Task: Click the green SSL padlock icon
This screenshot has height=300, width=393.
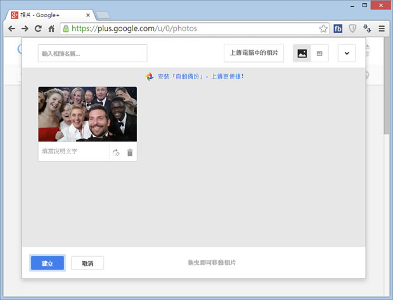Action: point(66,29)
